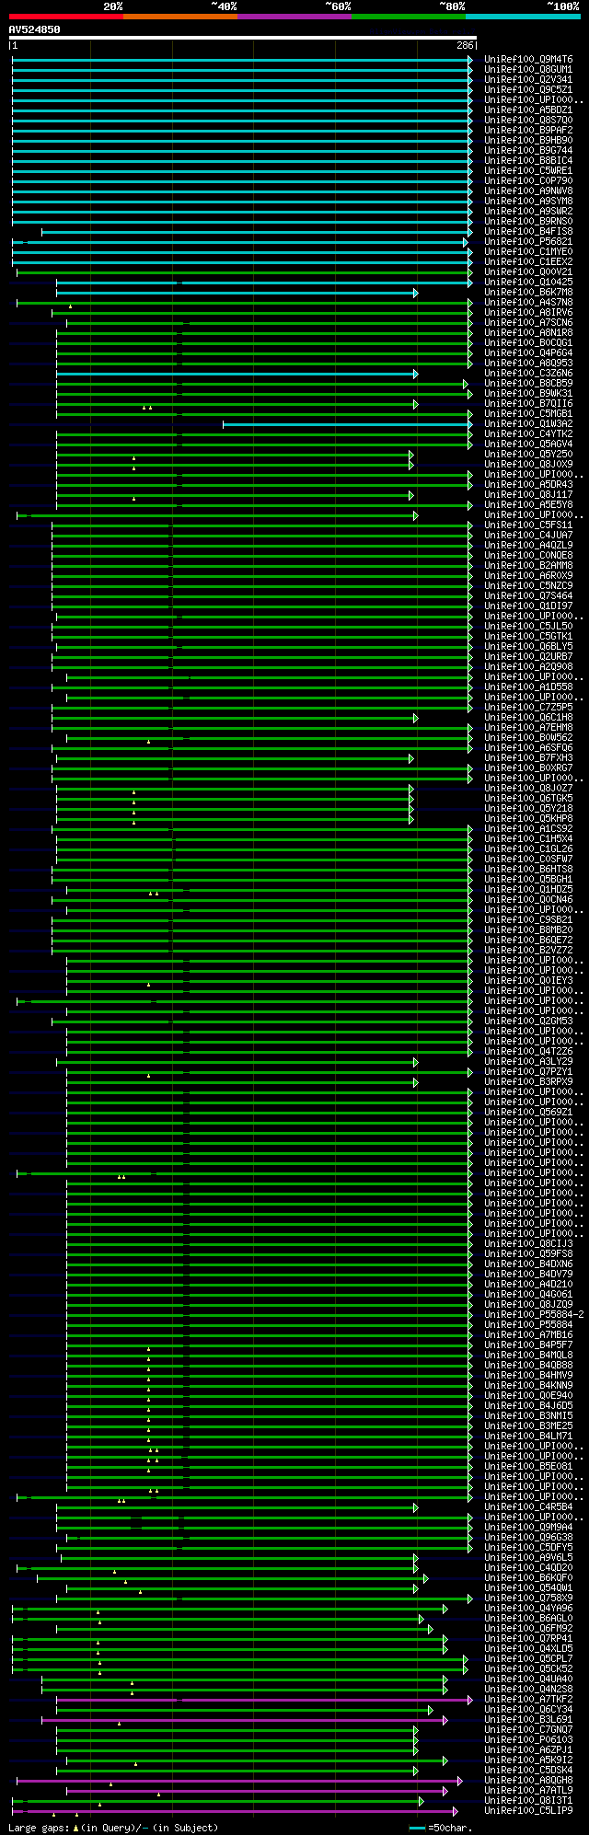Select the UniRef100_C5LIP9 label

point(528,1811)
